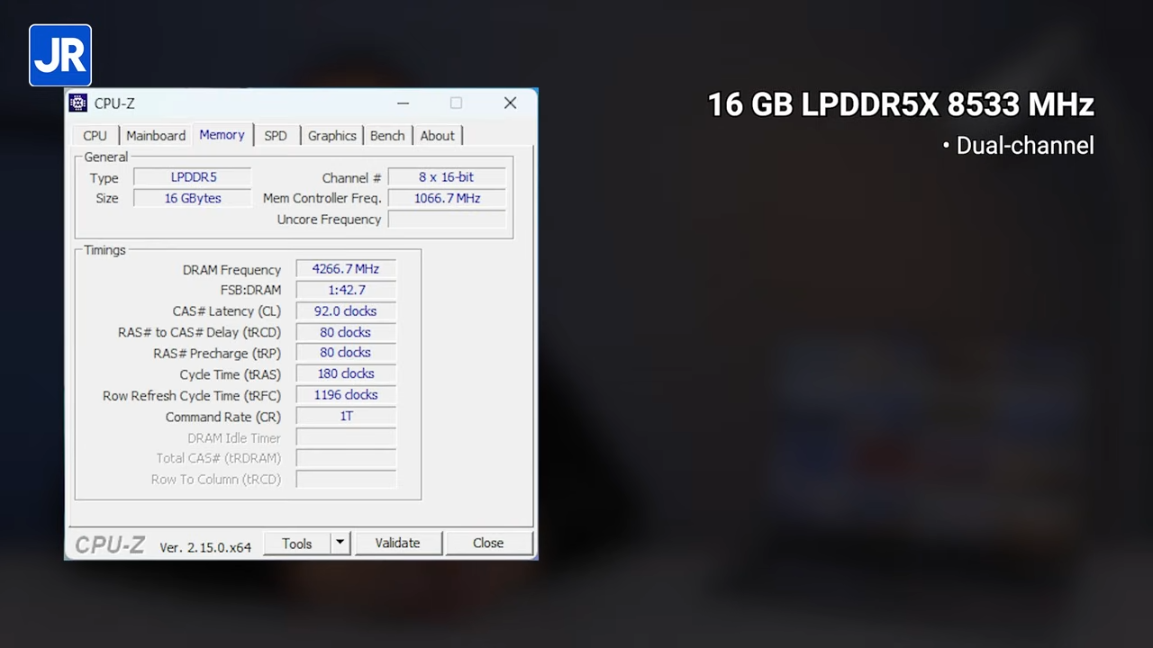Select the empty Uncore Frequency field
Screen dimensions: 1153x648
pos(446,219)
